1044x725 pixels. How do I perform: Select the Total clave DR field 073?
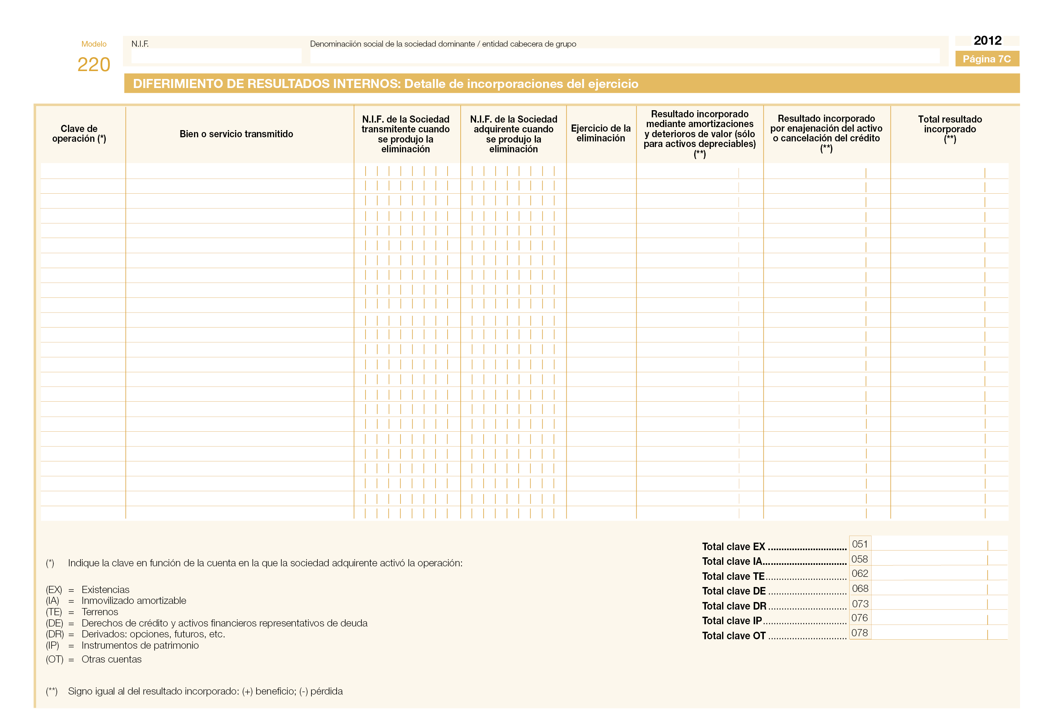tap(939, 603)
